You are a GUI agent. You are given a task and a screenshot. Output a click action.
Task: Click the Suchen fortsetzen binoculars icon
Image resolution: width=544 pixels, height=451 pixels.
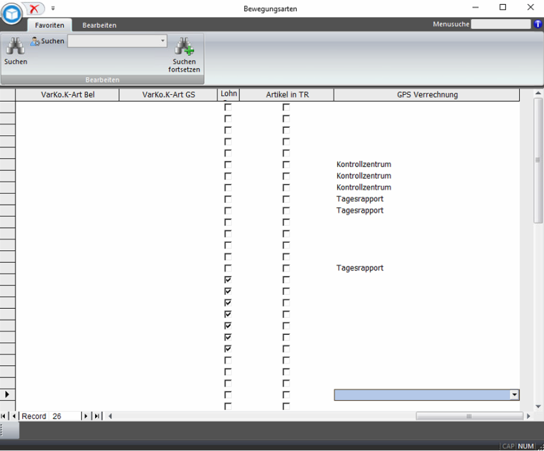(x=184, y=46)
